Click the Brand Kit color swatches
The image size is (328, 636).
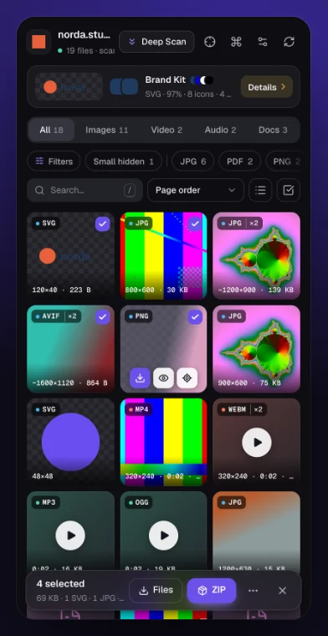pyautogui.click(x=202, y=79)
